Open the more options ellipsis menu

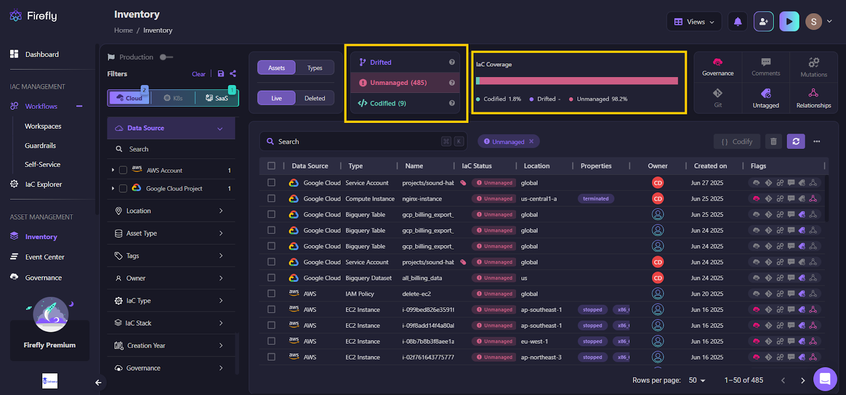[x=817, y=142]
